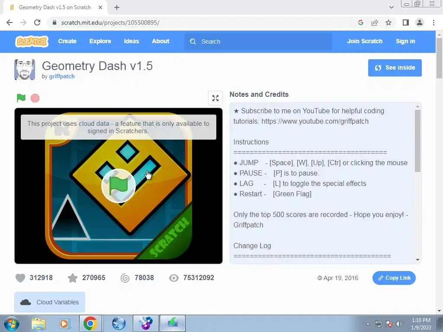This screenshot has width=443, height=332.
Task: Click the page vertical scrollbar thumb
Action: click(439, 58)
